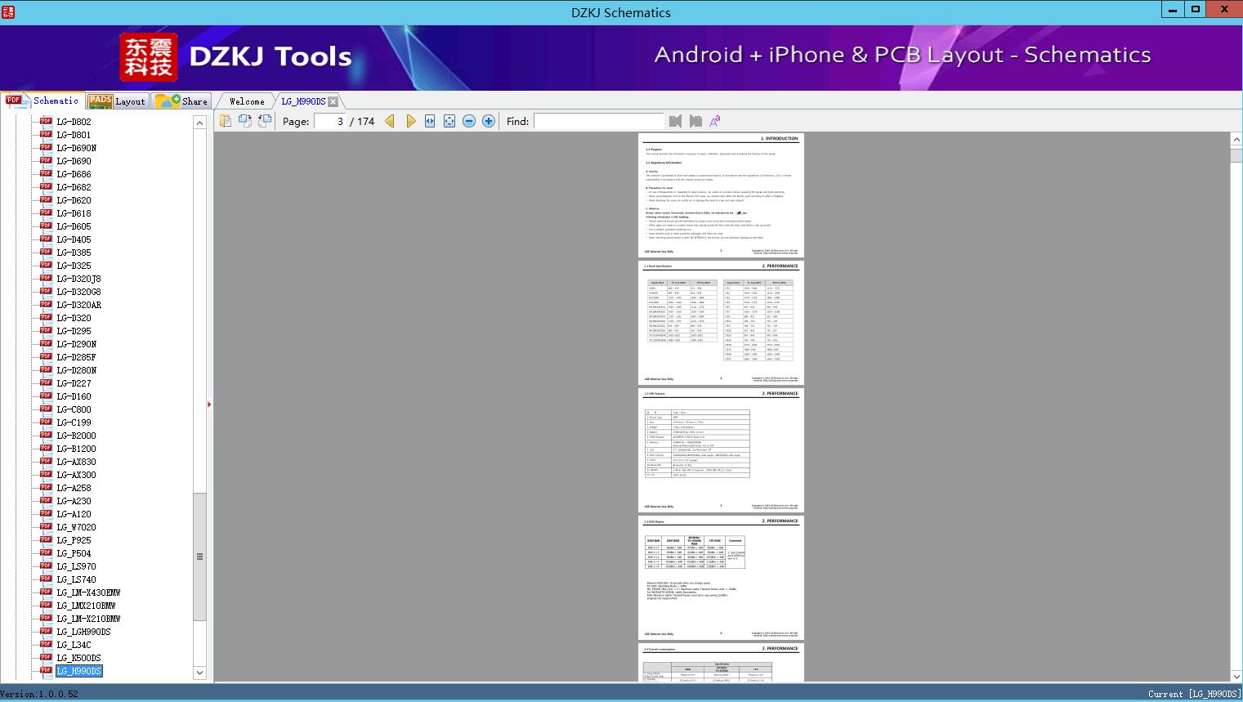
Task: Select LG-D686 in the list
Action: [74, 174]
